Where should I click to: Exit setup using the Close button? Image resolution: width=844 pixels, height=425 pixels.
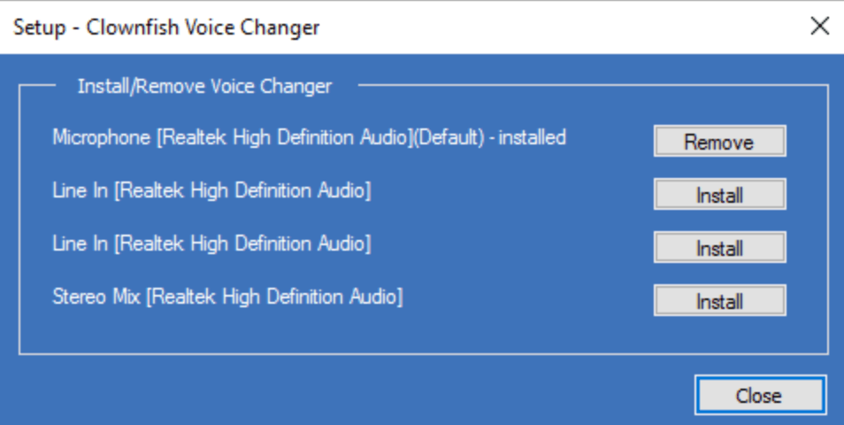759,395
